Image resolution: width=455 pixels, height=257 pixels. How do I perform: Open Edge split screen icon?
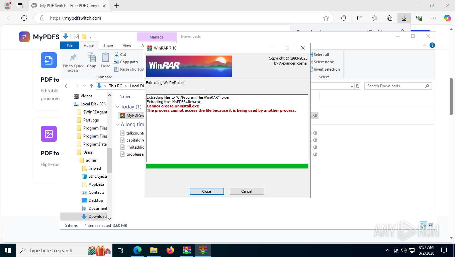tap(360, 18)
